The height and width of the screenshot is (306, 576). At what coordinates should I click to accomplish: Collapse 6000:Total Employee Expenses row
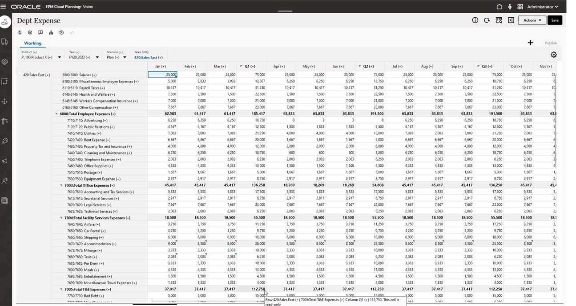56,114
